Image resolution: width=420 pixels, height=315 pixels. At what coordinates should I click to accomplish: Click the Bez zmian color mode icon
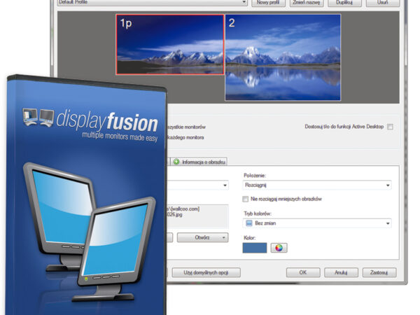248,223
